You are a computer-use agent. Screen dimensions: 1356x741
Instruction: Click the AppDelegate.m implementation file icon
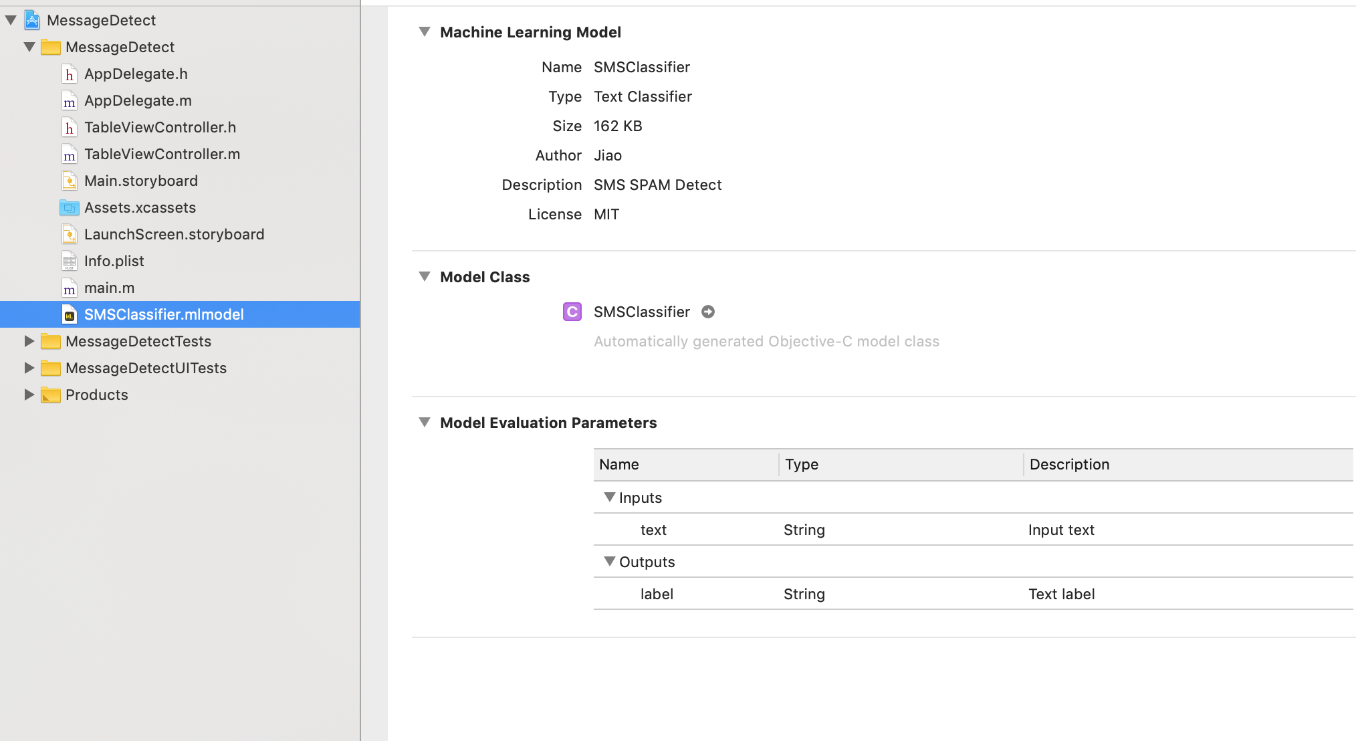69,100
